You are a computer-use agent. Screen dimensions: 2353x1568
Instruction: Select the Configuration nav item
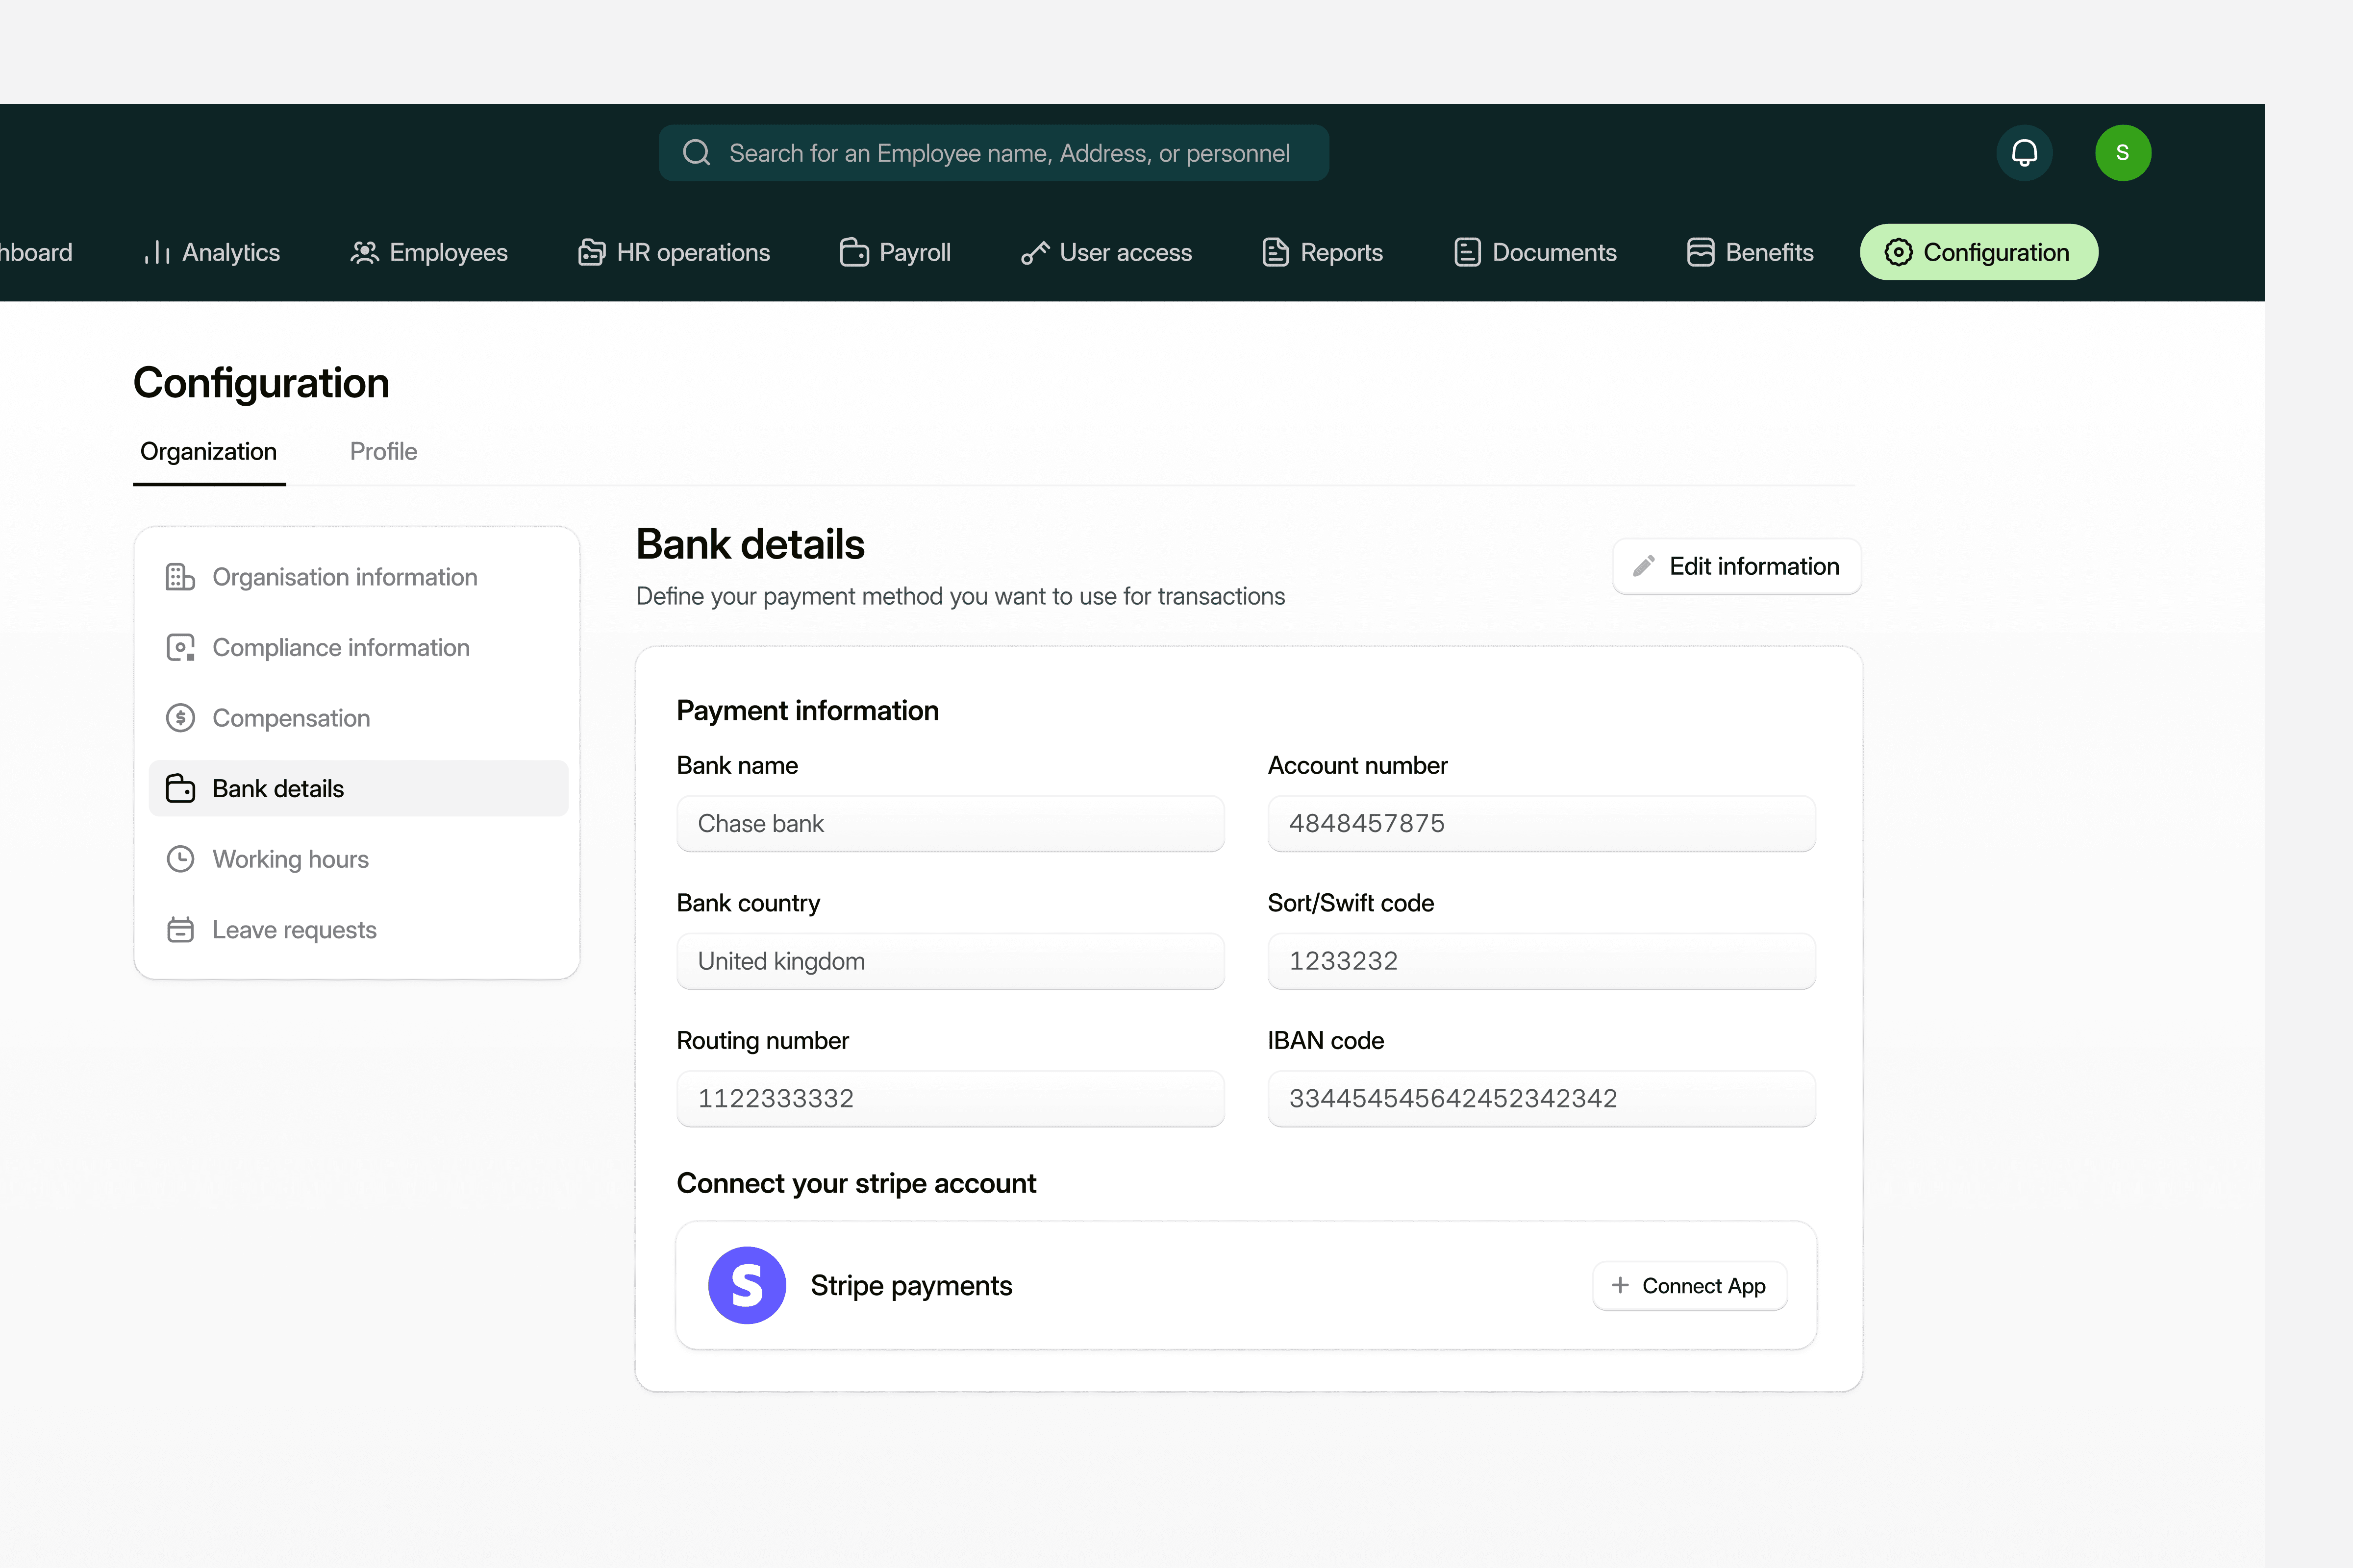(x=1978, y=252)
